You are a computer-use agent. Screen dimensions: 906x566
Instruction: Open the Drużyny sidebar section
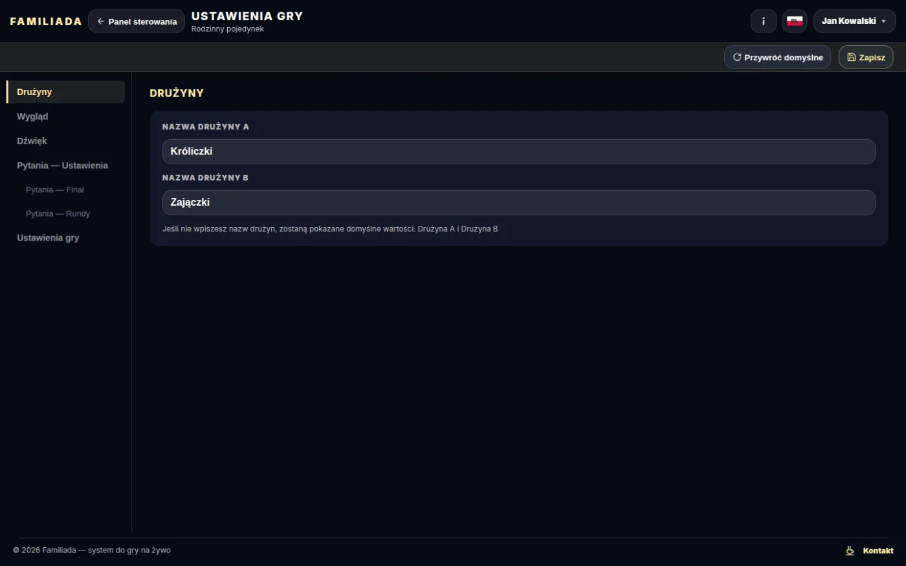(x=65, y=92)
